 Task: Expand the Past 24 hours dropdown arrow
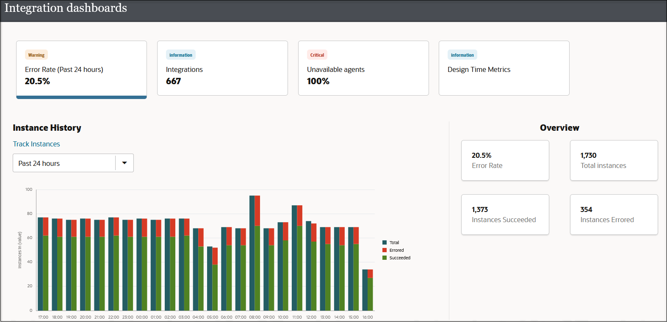click(x=125, y=163)
